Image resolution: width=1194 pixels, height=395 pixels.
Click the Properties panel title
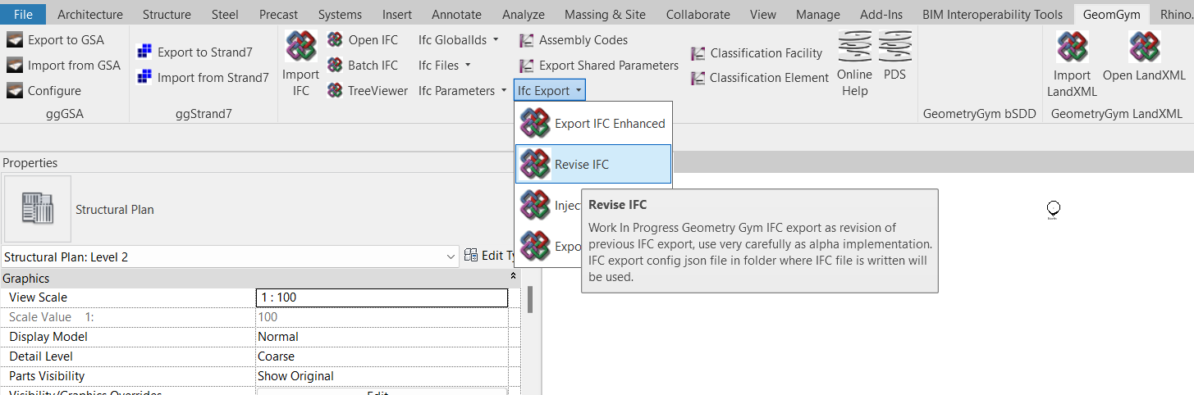pyautogui.click(x=30, y=163)
